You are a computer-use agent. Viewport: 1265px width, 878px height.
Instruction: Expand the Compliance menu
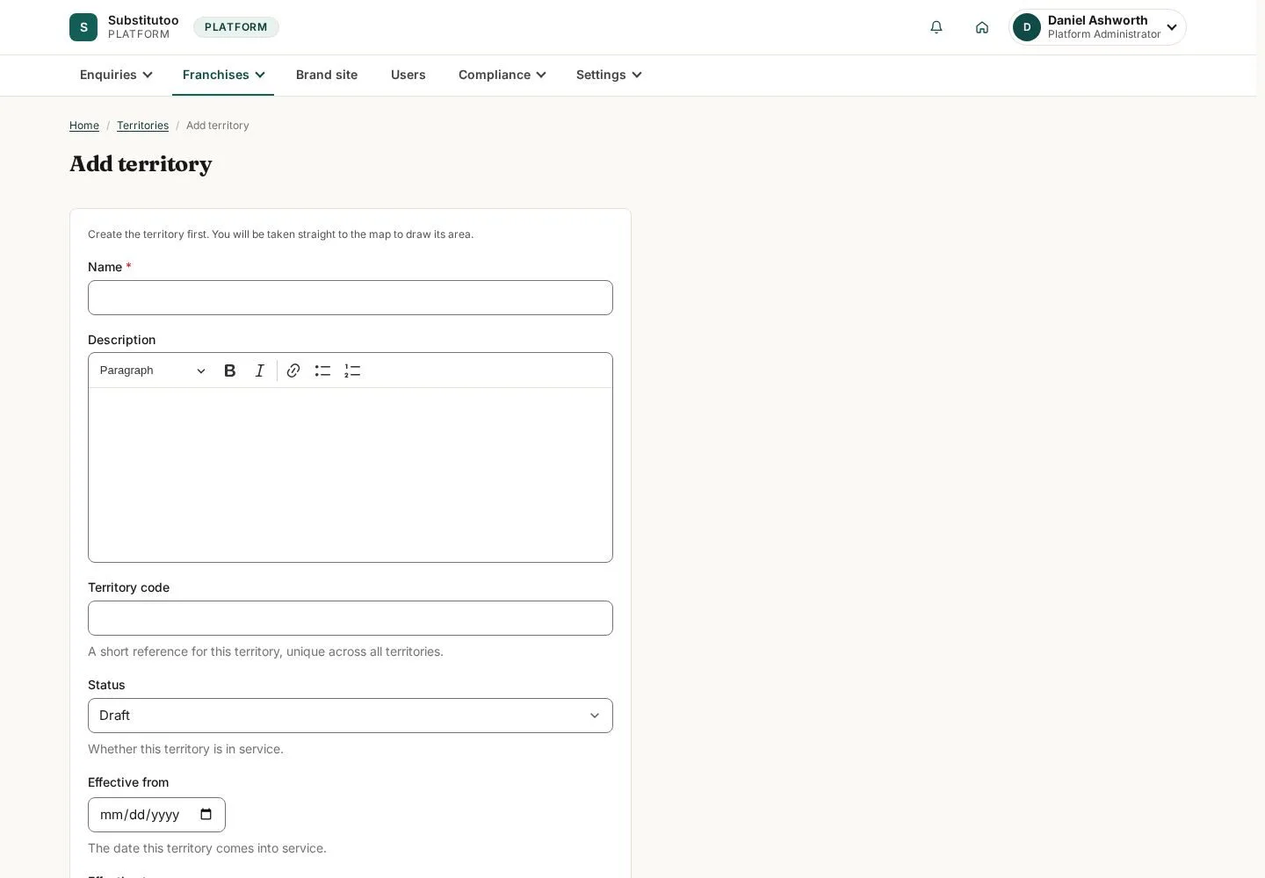pos(502,75)
